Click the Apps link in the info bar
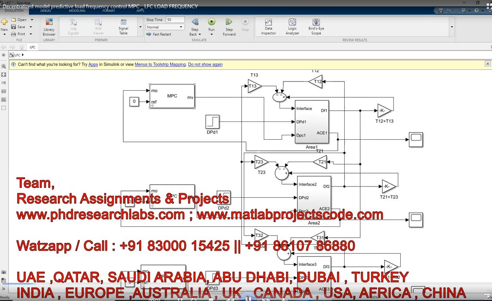This screenshot has height=301, width=492. pyautogui.click(x=93, y=65)
